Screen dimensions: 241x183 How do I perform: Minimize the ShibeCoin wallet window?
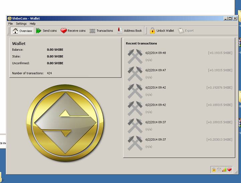(x=226, y=18)
